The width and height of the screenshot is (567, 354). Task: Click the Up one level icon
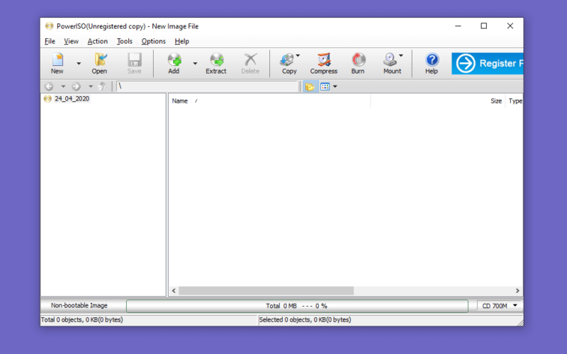[x=102, y=86]
